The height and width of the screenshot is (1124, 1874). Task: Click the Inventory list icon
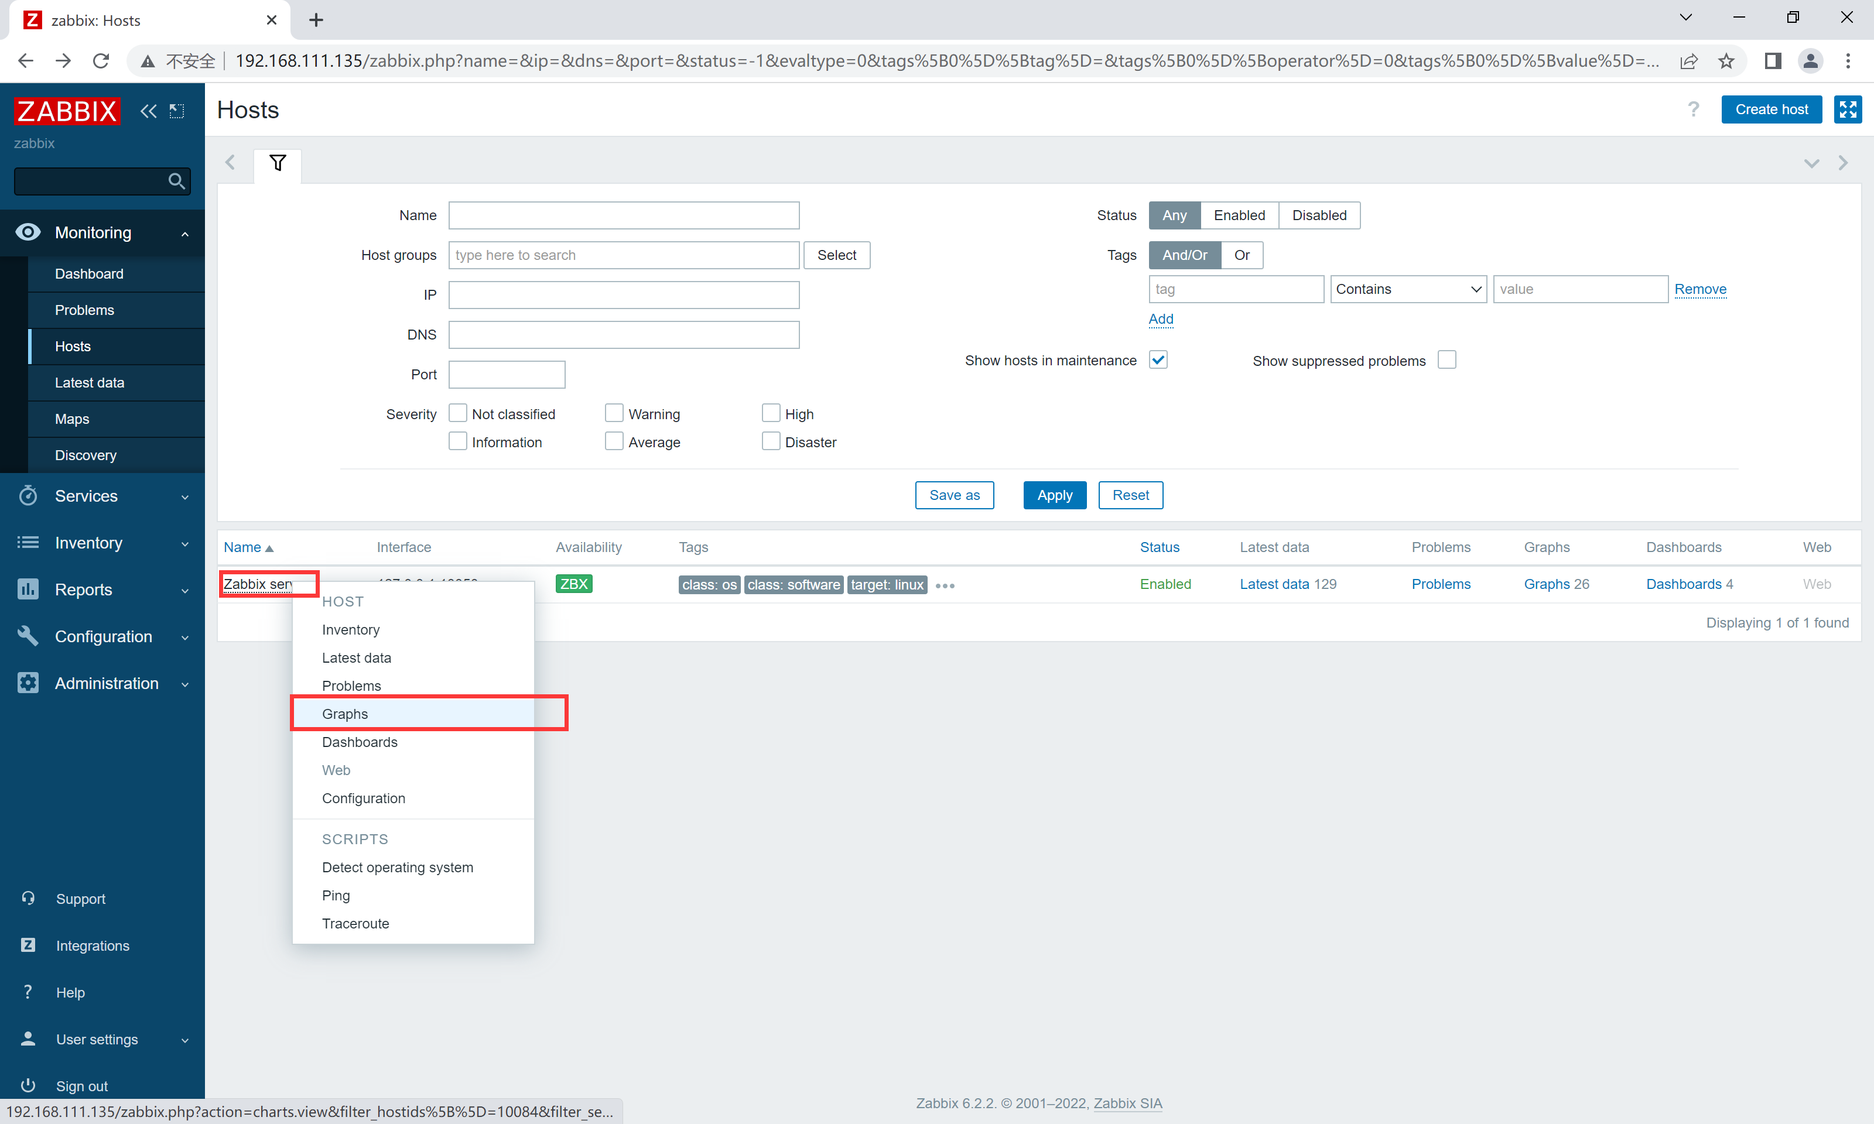[x=28, y=542]
